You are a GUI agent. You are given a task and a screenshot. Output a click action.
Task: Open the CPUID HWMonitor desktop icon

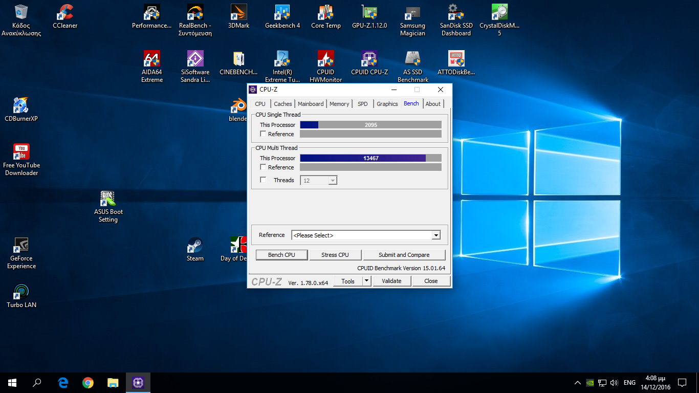pyautogui.click(x=326, y=67)
